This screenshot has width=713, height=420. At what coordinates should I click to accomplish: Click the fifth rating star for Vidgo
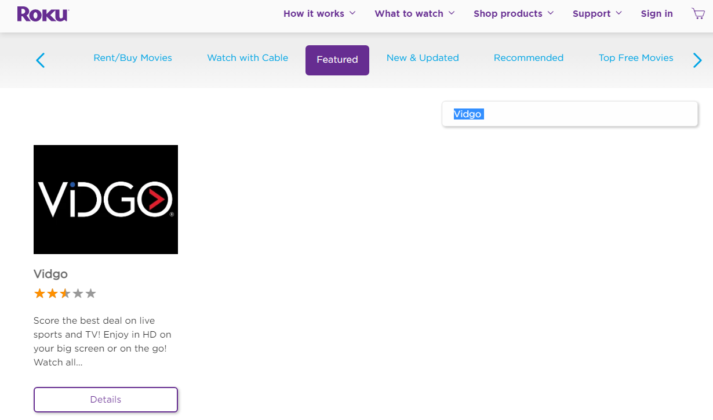(x=90, y=293)
